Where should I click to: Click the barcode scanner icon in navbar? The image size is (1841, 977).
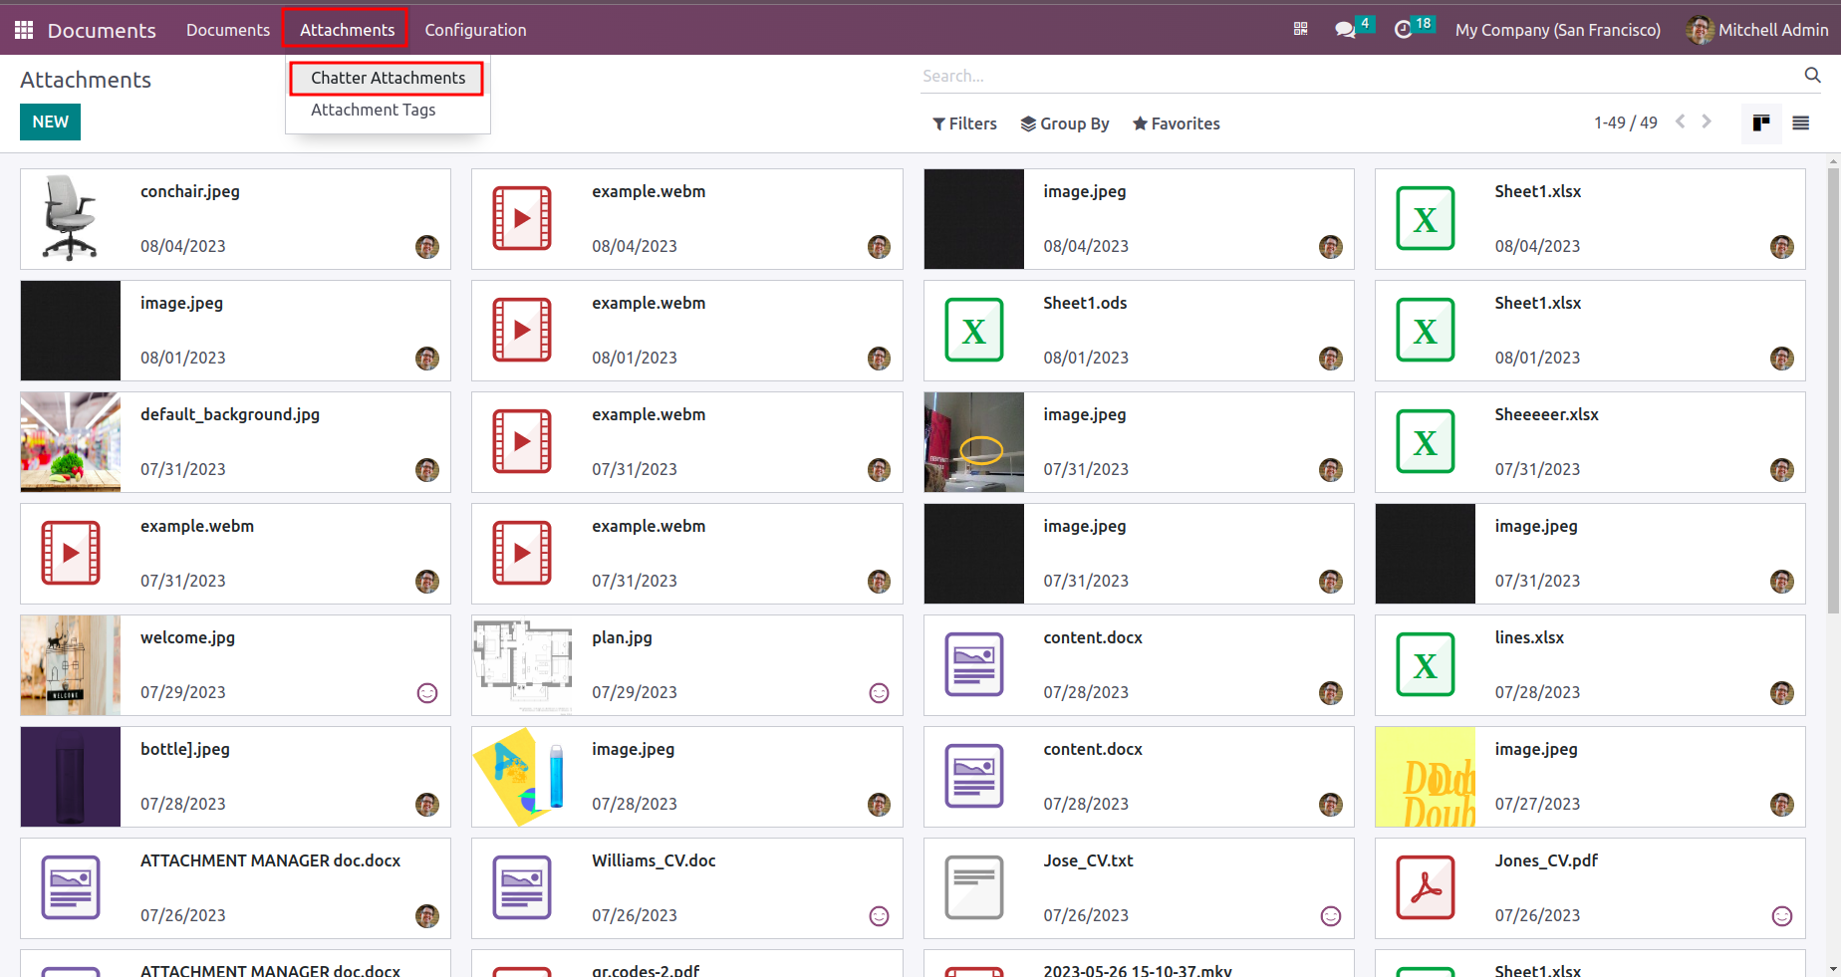[1300, 29]
